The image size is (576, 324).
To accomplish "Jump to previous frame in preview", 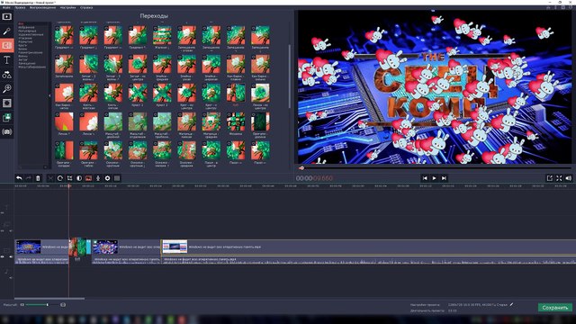I will 425,178.
